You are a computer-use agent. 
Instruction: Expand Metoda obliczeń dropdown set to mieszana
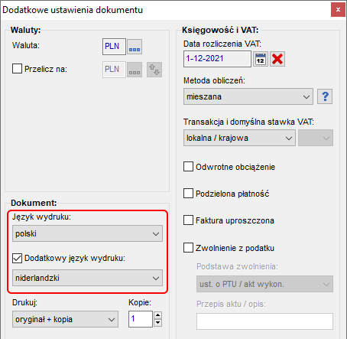click(x=248, y=96)
